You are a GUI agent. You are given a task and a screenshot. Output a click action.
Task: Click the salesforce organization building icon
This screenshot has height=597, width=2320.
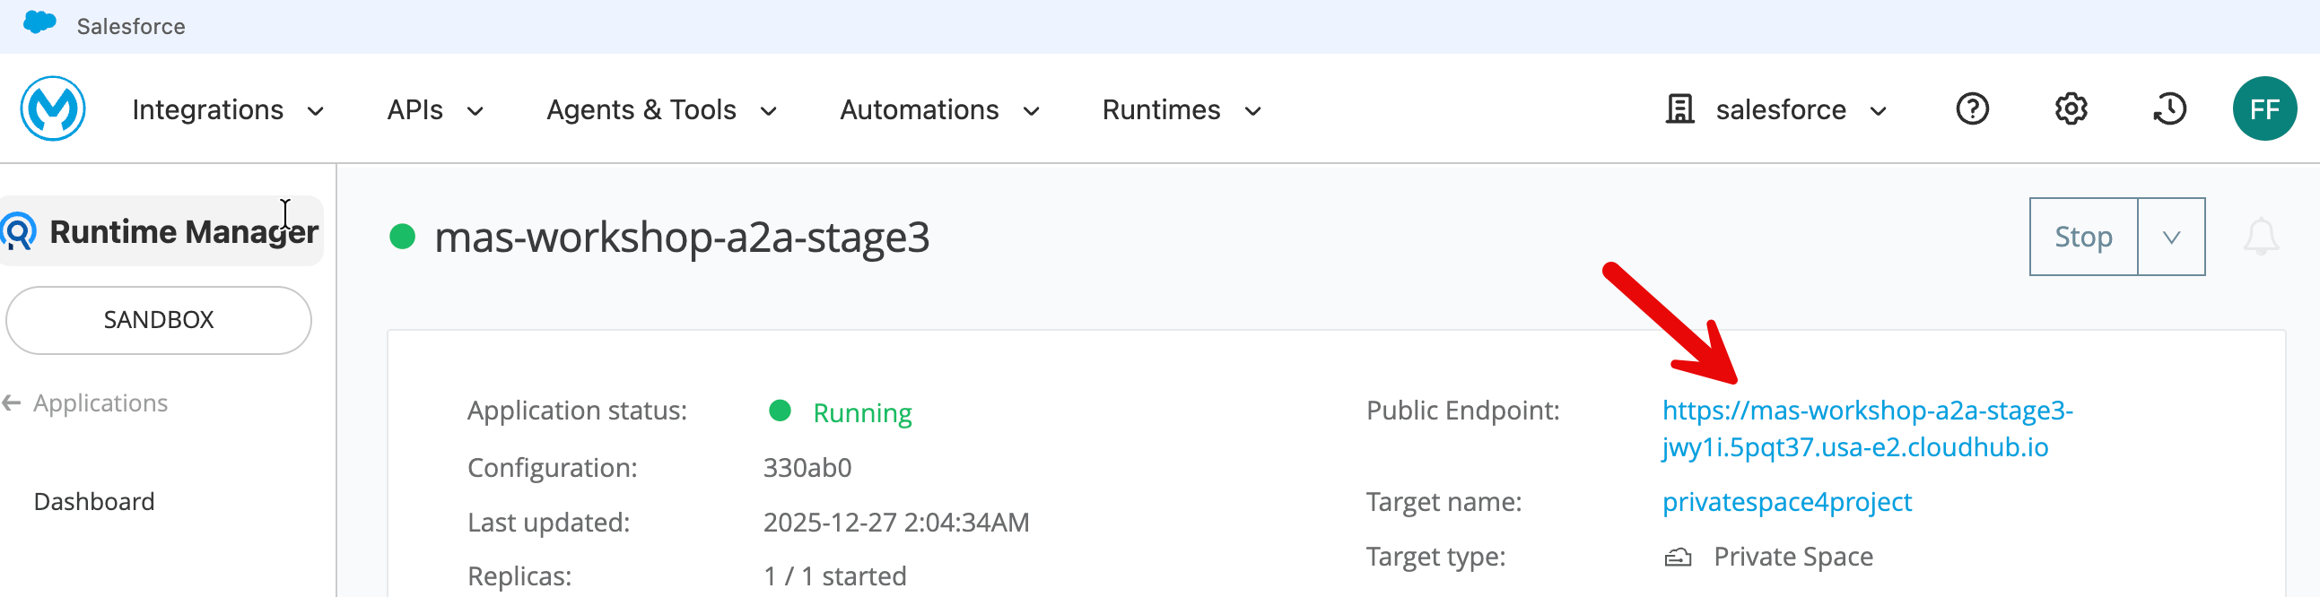(x=1679, y=109)
